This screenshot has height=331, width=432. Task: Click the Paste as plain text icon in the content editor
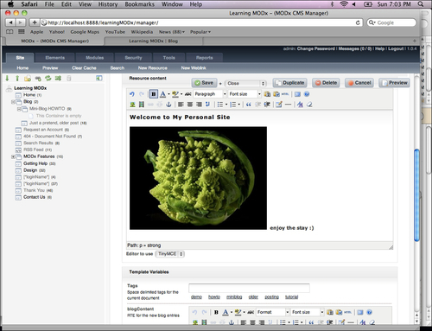[267, 94]
